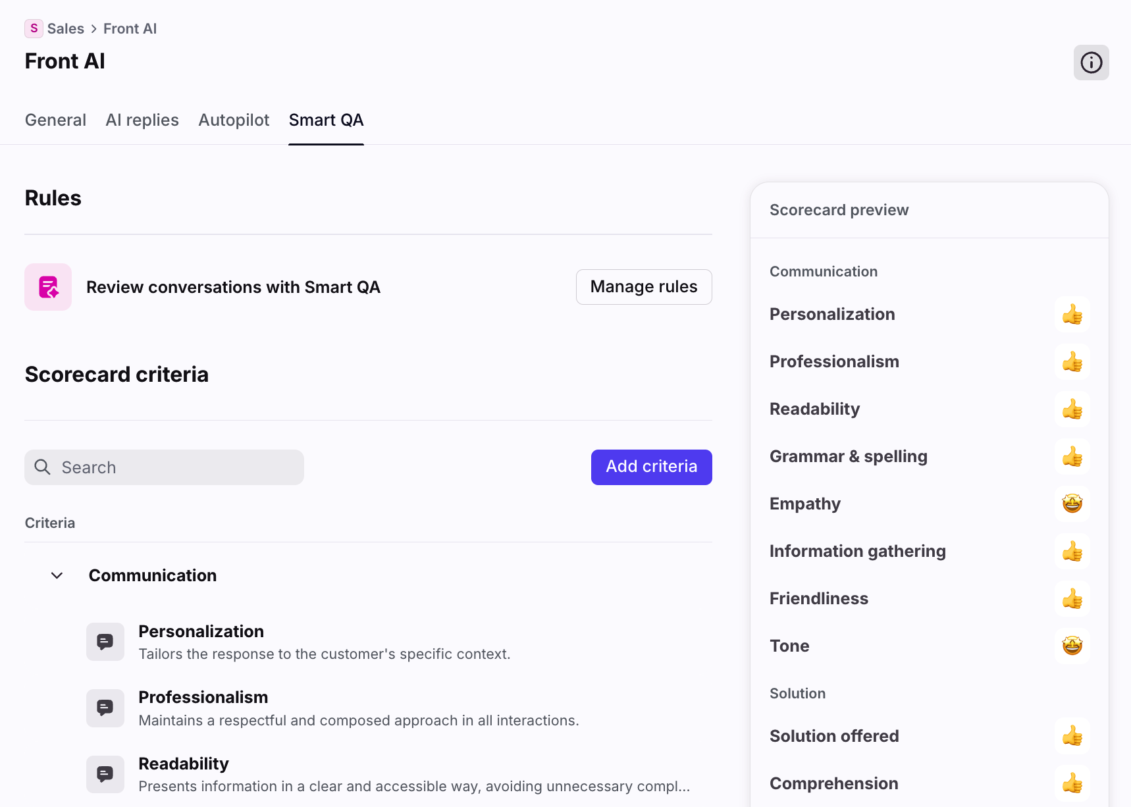1131x807 pixels.
Task: Click the Add criteria button
Action: [651, 467]
